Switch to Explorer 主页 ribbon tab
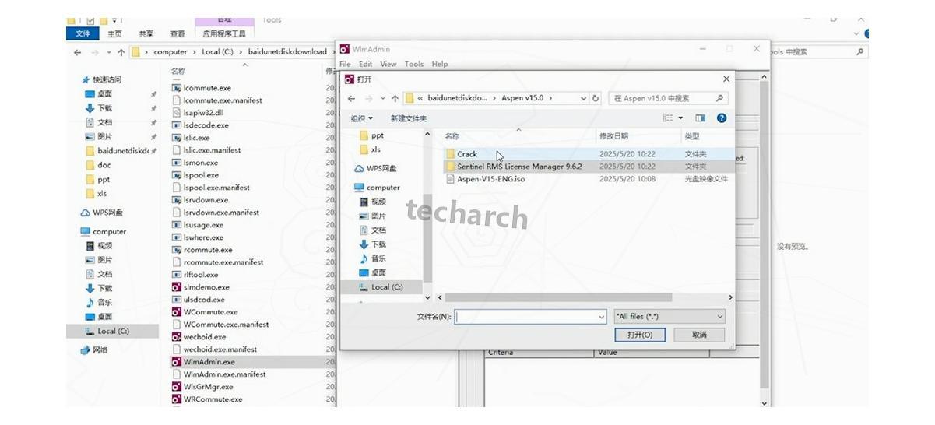The width and height of the screenshot is (935, 425). point(114,33)
